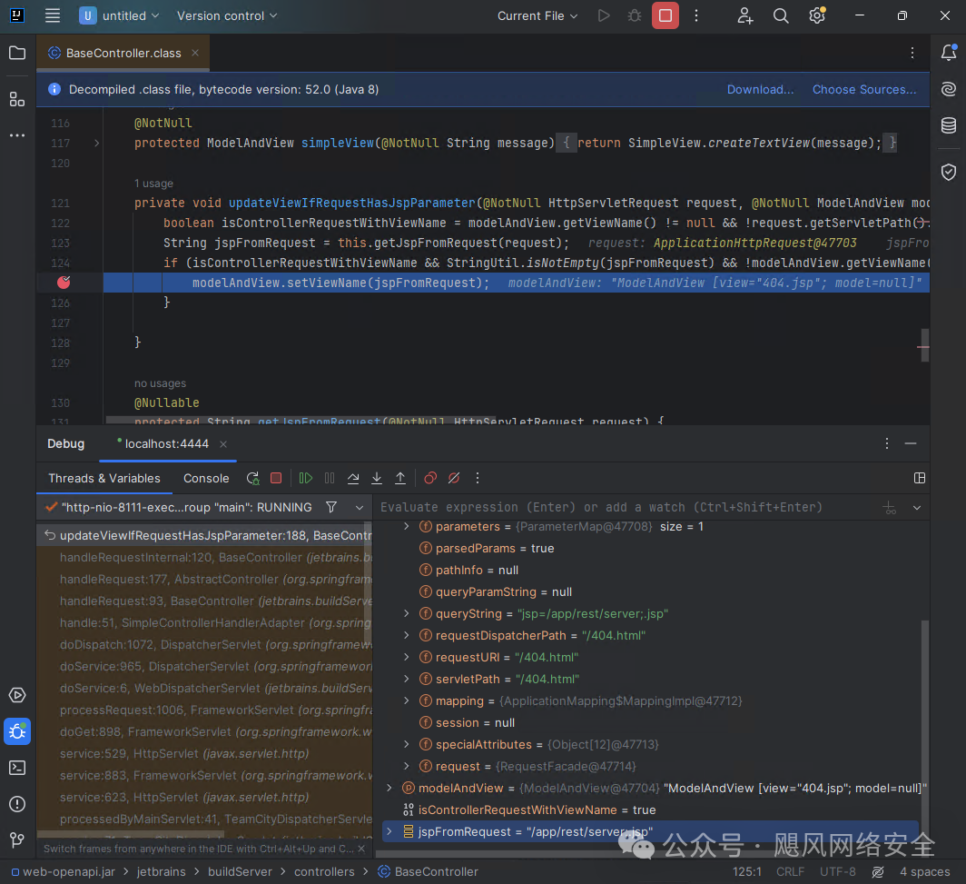Click Resume Program in debug toolbar
Viewport: 966px width, 884px height.
click(306, 478)
